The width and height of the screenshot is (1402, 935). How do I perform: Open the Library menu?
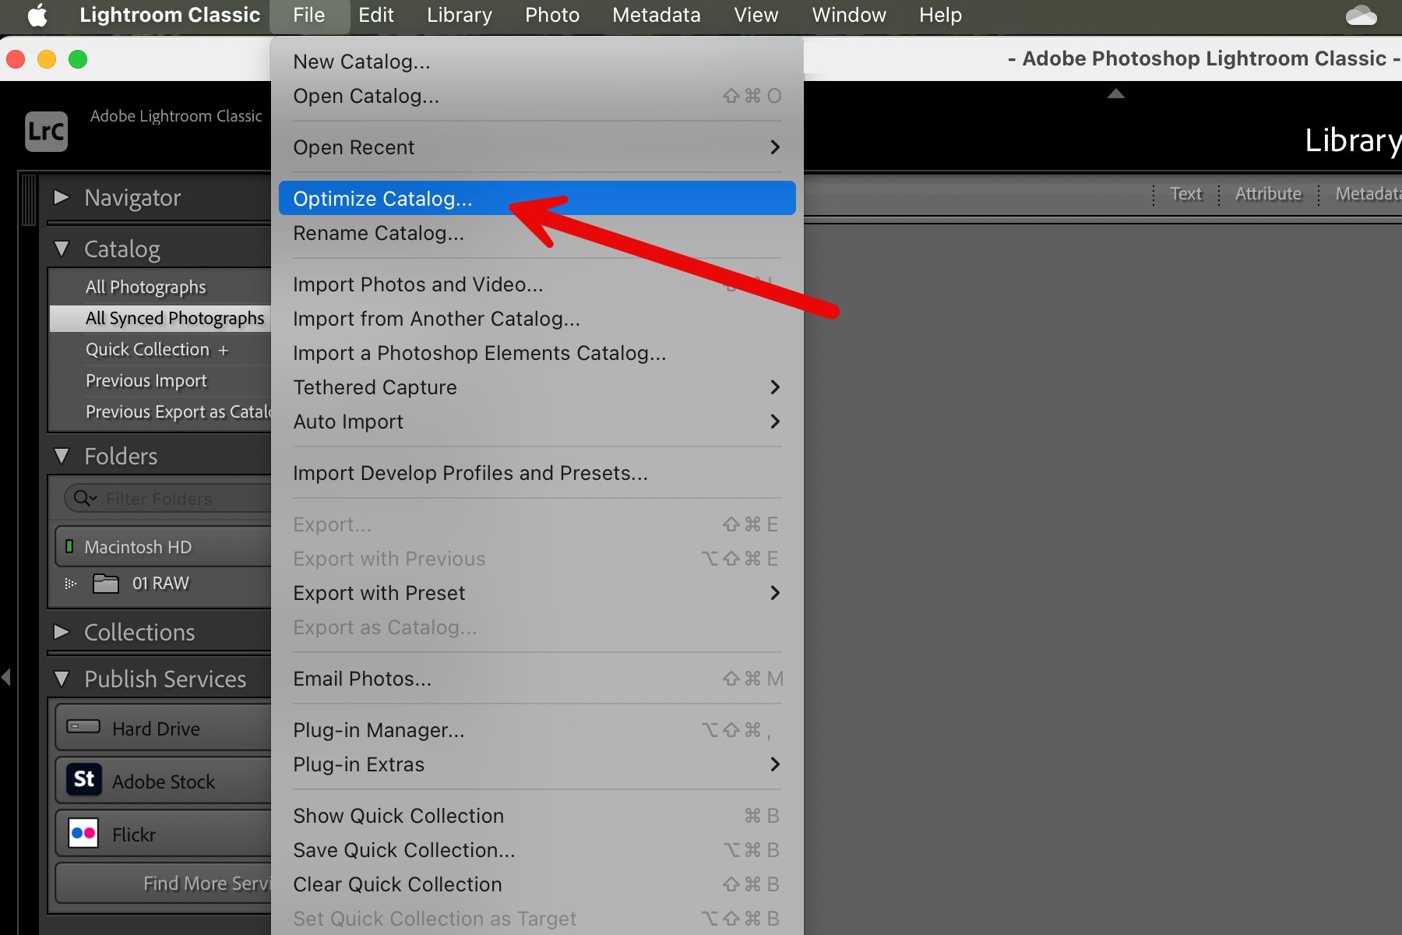[460, 15]
